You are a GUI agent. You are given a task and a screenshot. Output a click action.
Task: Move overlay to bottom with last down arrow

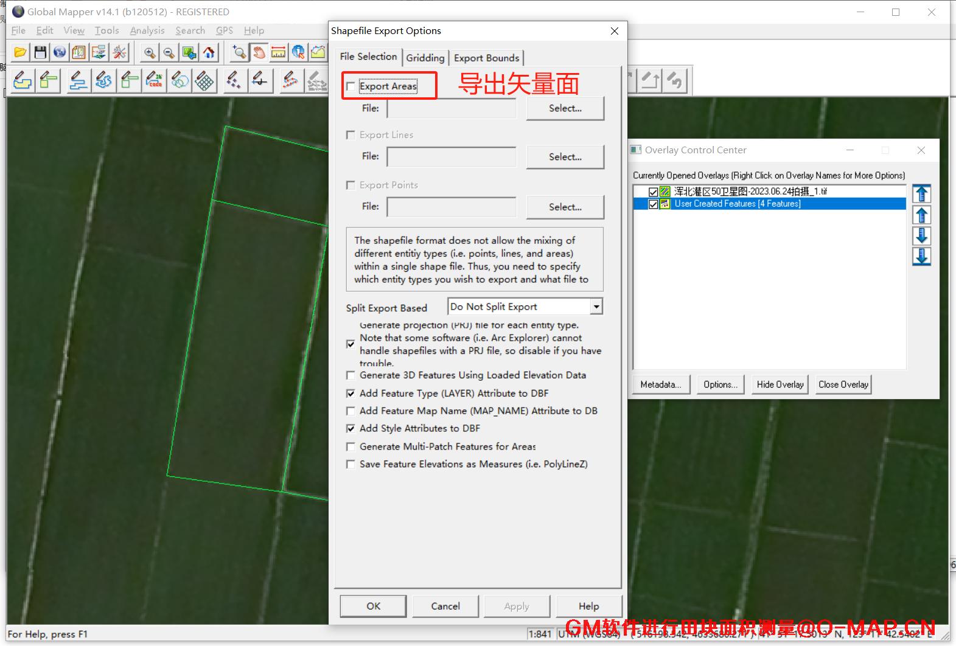(x=921, y=257)
